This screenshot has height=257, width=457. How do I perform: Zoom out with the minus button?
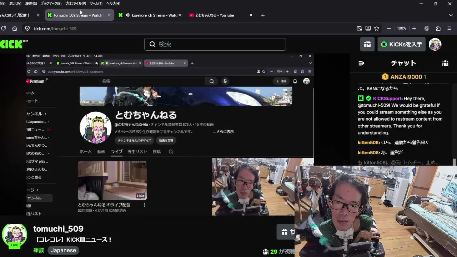point(389,28)
